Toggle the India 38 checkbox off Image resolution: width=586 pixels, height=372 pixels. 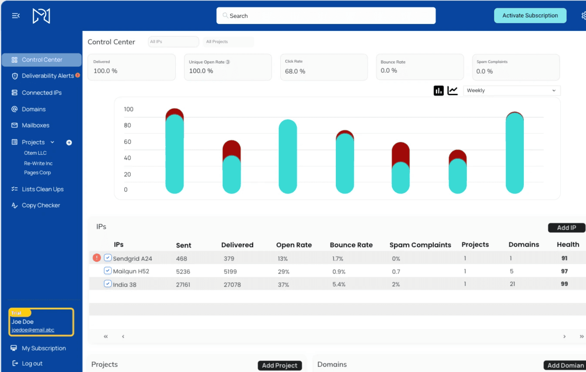tap(107, 283)
